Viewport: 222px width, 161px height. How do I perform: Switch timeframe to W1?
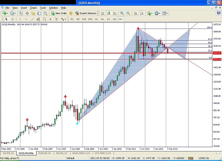(x=114, y=19)
